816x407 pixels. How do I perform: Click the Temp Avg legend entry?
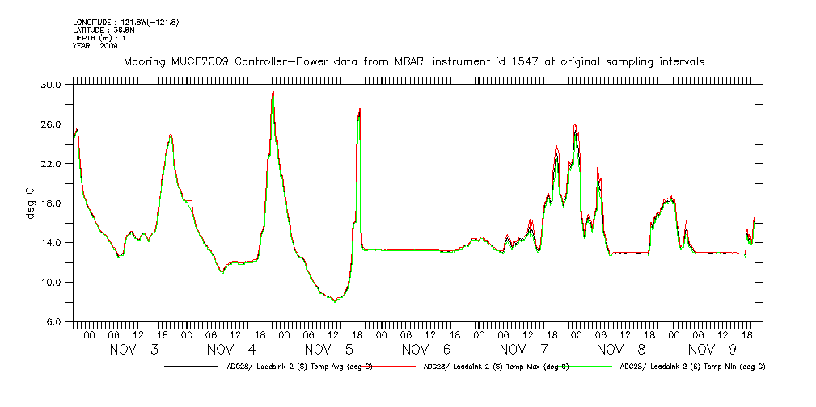click(299, 367)
